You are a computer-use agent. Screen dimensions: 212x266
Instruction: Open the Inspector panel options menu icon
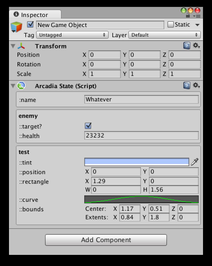197,16
